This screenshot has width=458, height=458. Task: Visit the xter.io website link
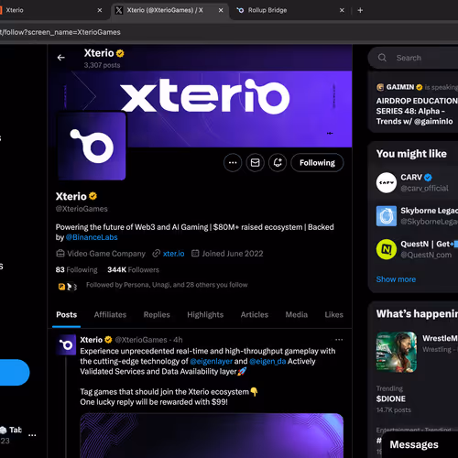click(173, 254)
